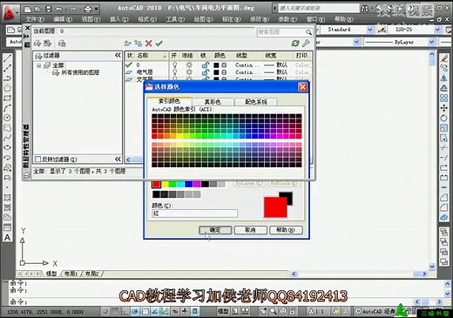
Task: Select the Rectangle tool in draw toolbar
Action: [x=7, y=98]
